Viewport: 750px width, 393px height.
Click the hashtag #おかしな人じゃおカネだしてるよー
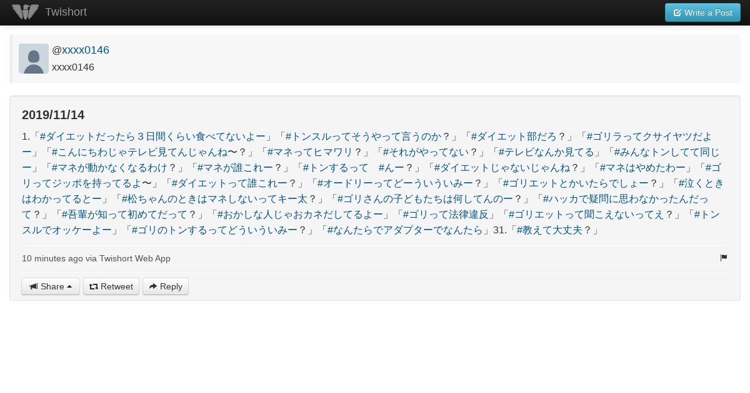point(300,214)
